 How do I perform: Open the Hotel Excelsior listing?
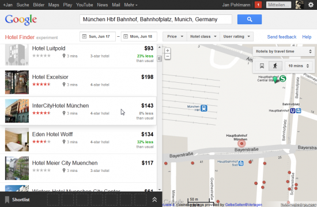[78, 82]
